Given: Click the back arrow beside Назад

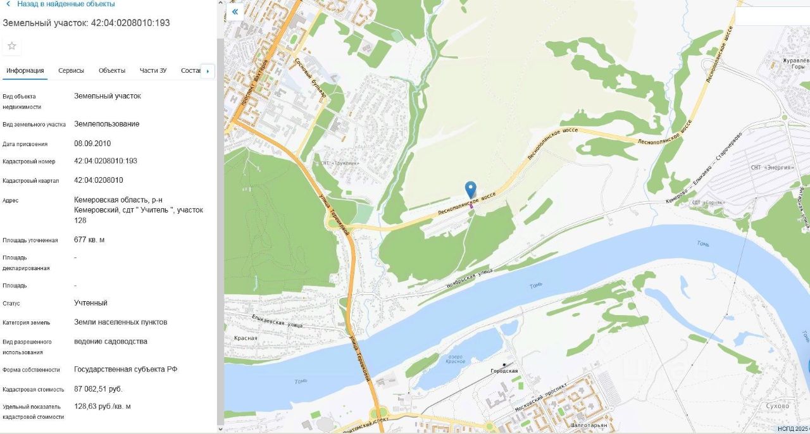Looking at the screenshot, I should (x=8, y=4).
